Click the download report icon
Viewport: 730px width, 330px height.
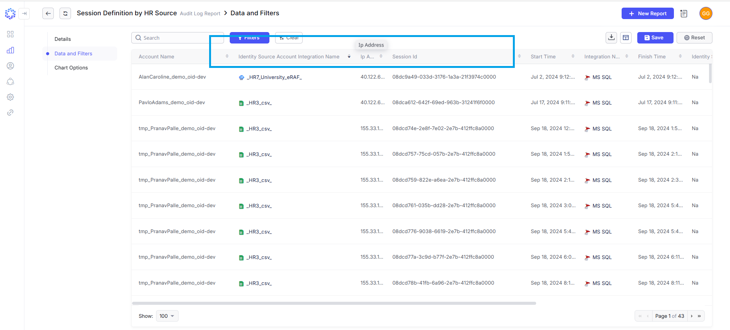point(611,37)
